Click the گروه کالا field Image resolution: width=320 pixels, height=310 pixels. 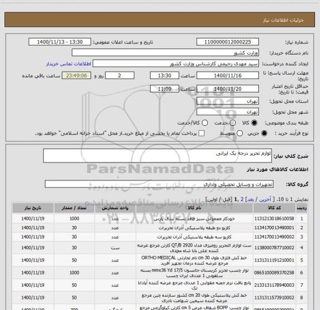pos(159,184)
